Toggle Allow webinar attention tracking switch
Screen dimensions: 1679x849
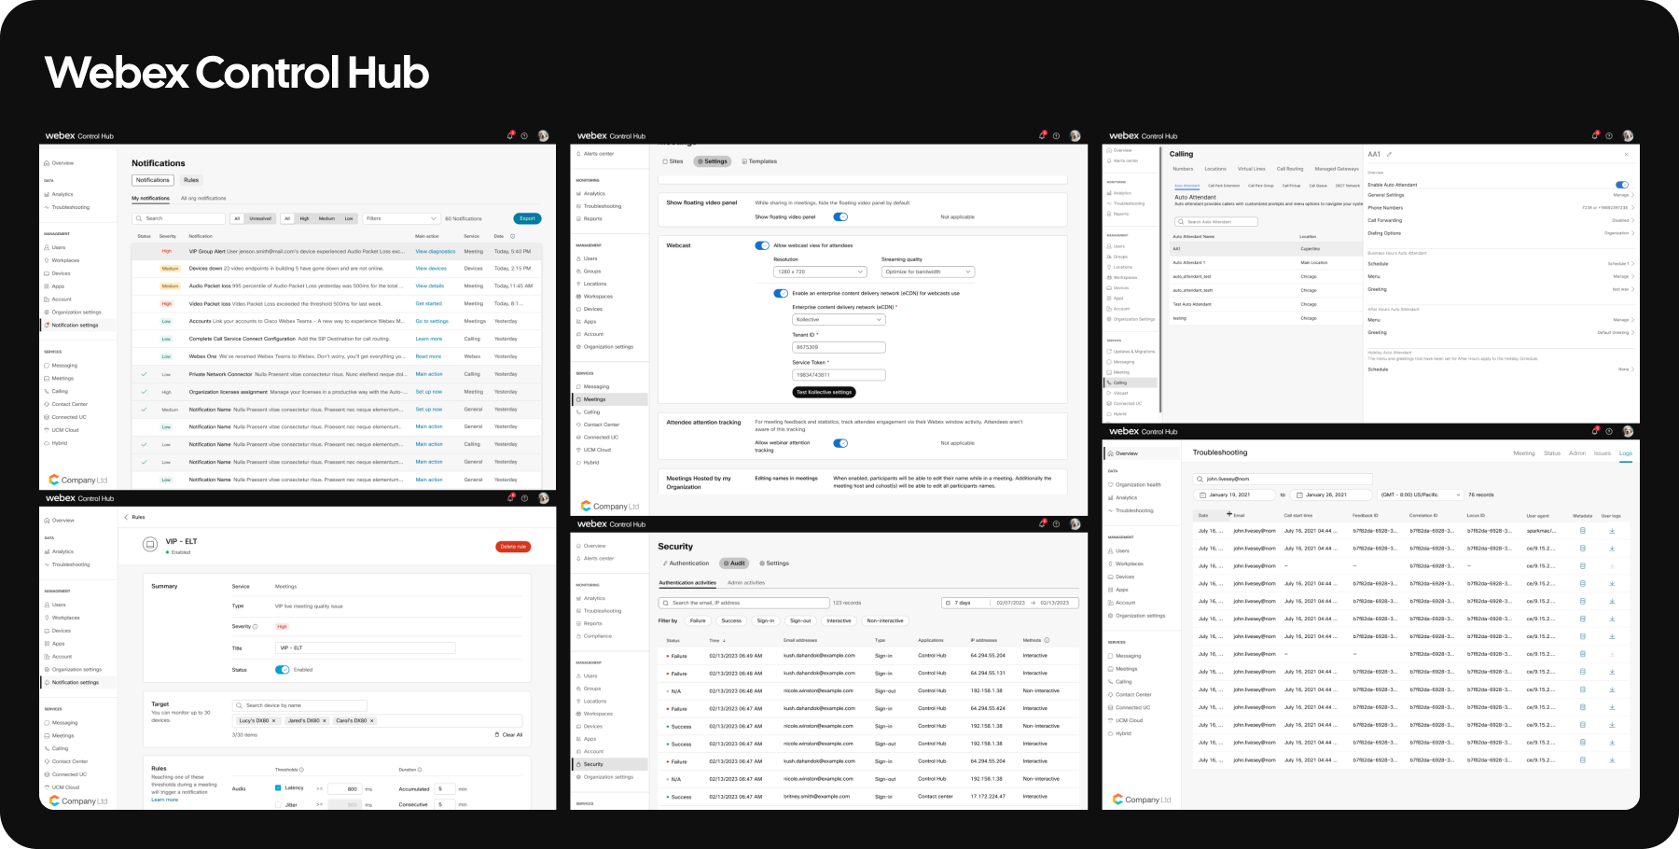click(x=840, y=443)
